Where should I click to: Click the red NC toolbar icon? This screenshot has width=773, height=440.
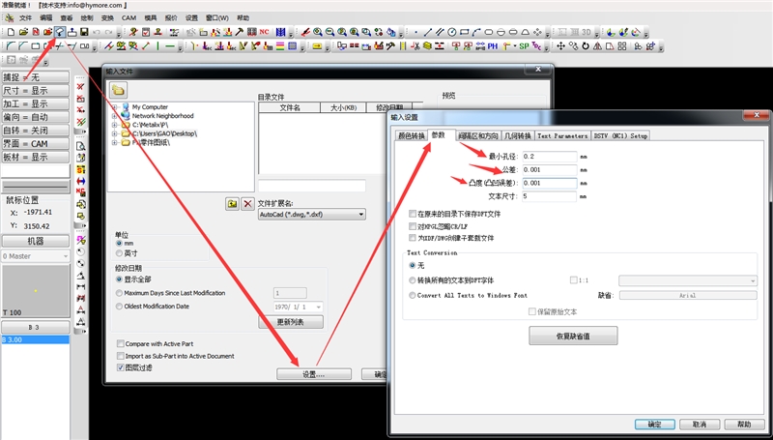(264, 32)
